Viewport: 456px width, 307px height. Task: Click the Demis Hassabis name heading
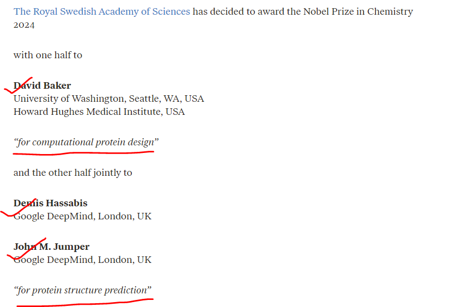[x=50, y=204]
